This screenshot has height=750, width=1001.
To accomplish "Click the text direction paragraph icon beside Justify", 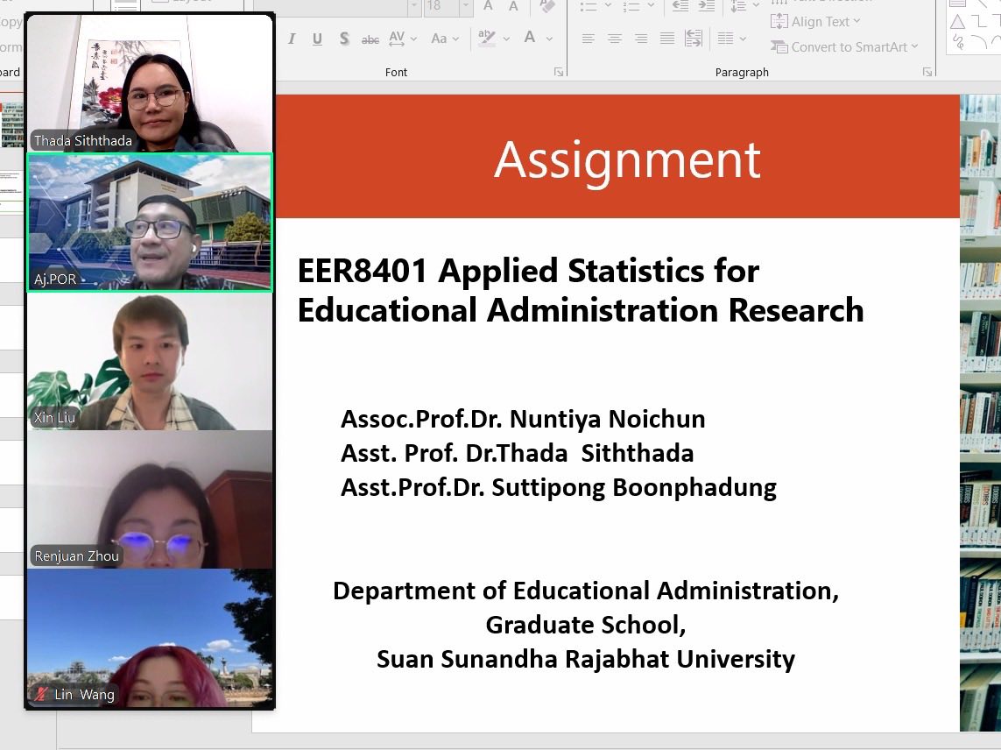I will 694,39.
